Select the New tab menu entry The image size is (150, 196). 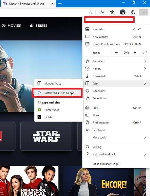coord(117,29)
